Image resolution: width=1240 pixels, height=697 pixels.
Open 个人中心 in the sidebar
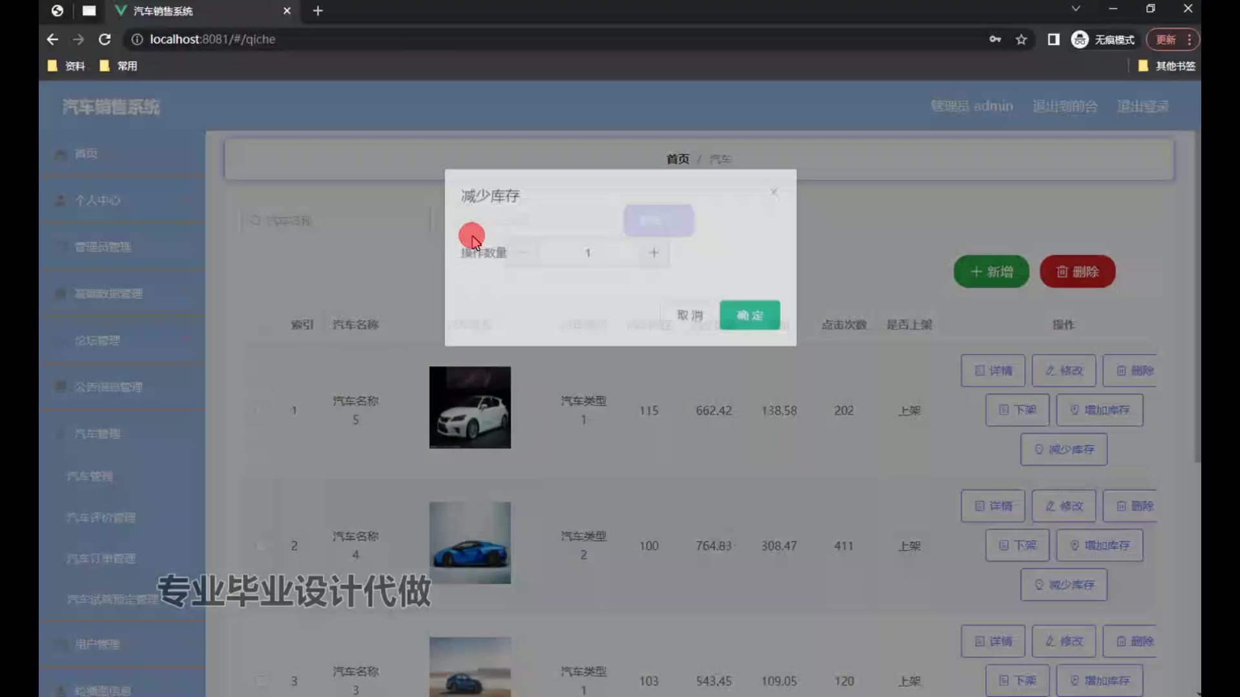[x=122, y=200]
